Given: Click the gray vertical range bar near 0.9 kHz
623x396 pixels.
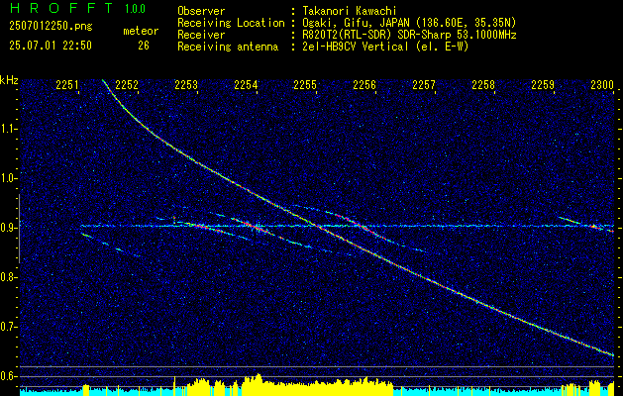Looking at the screenshot, I should (19, 229).
